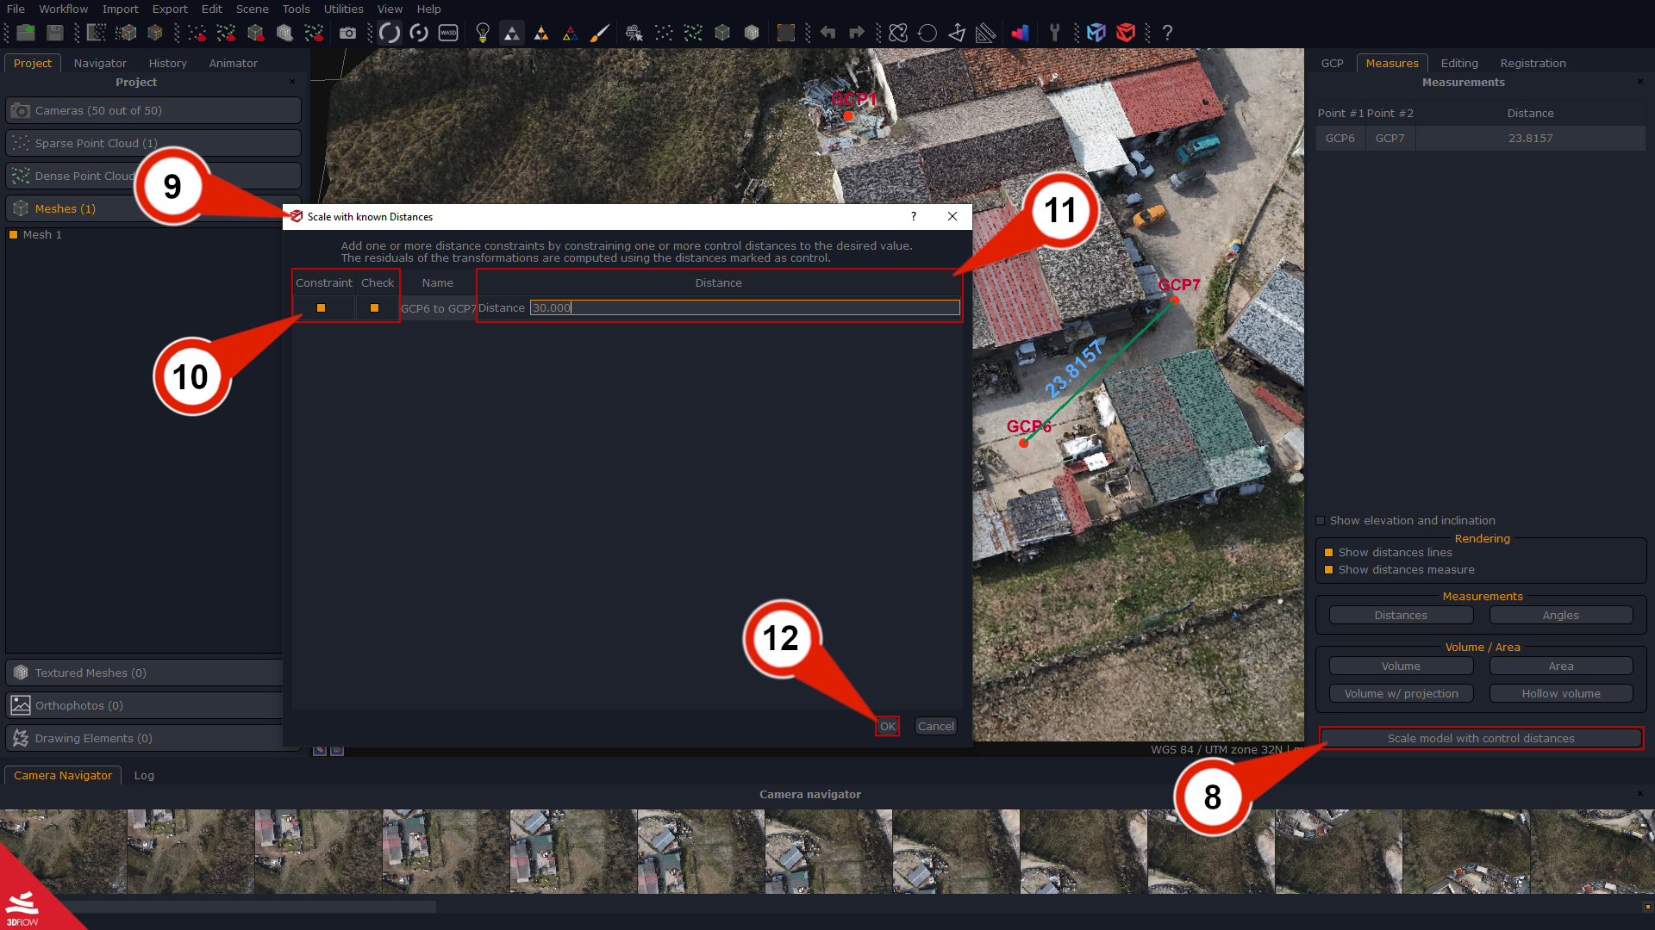The width and height of the screenshot is (1655, 930).
Task: Click the open project folder icon
Action: [x=26, y=33]
